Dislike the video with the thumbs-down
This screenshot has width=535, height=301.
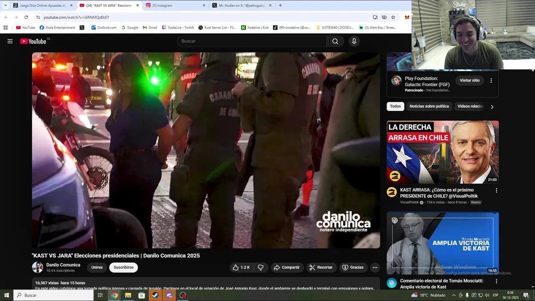tap(261, 267)
